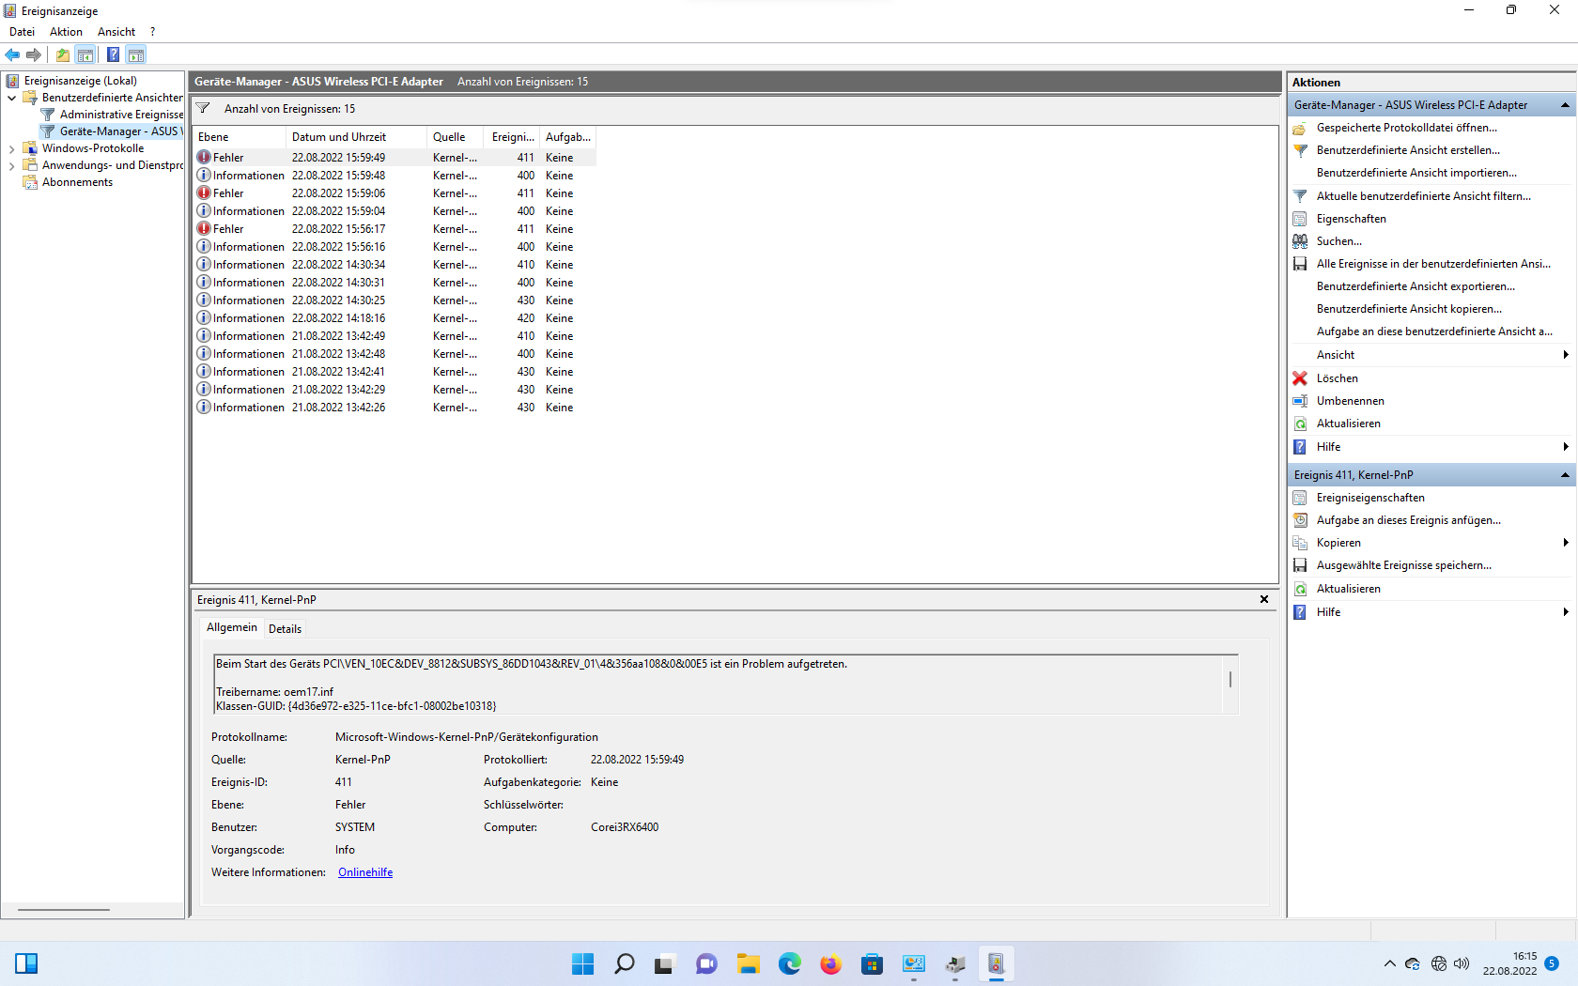
Task: Open the Onlinehilfe link
Action: [364, 871]
